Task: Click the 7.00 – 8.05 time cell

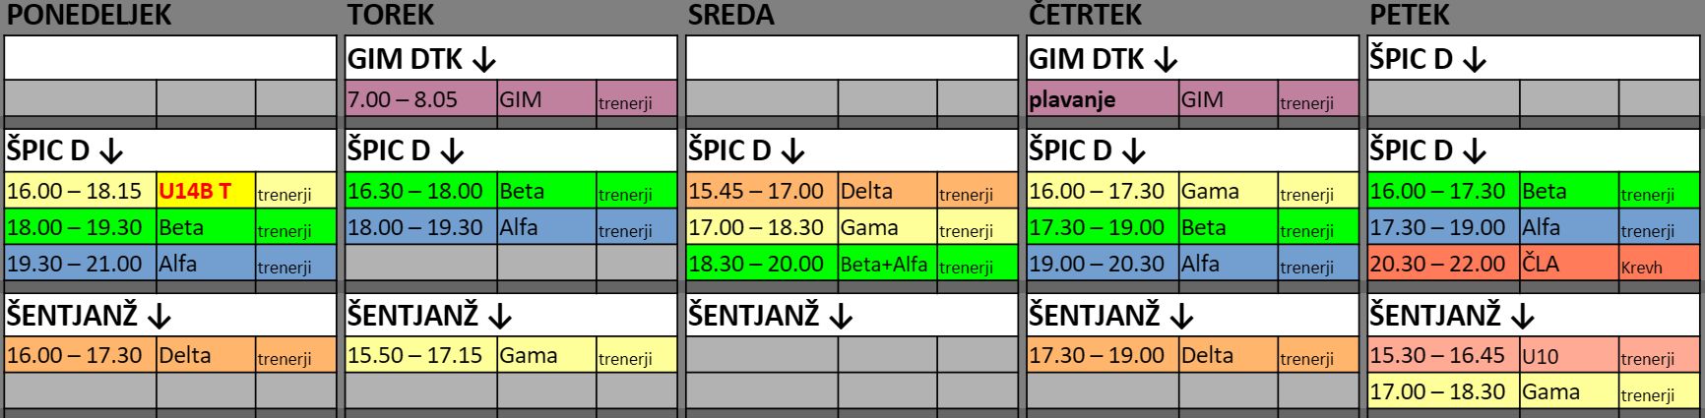Action: [420, 100]
